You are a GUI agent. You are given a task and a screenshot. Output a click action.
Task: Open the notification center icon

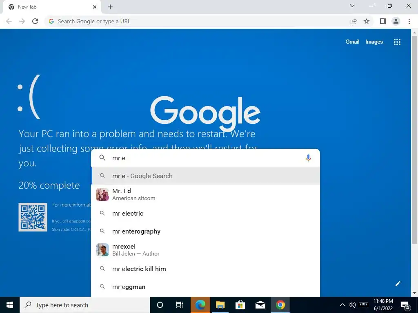[x=405, y=305]
